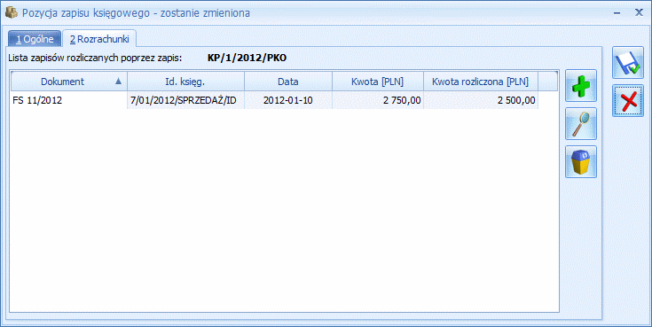The image size is (652, 327).
Task: Close the Pozycja zapisu księgowego window
Action: [x=639, y=12]
